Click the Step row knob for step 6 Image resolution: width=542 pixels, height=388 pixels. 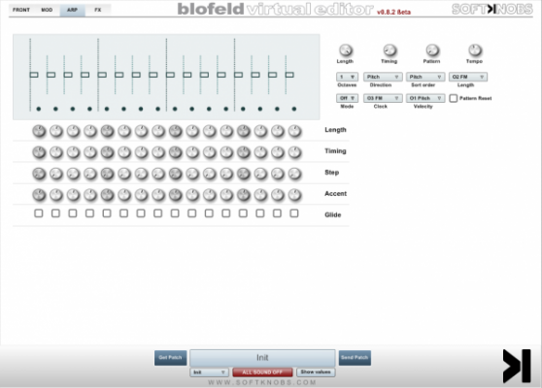pos(124,174)
